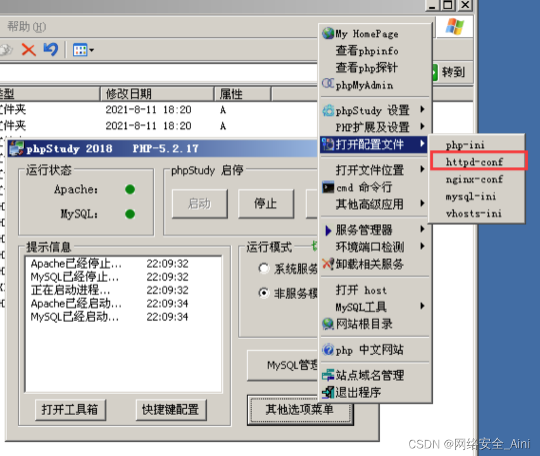
Task: Click the 退出程序 exit icon
Action: (x=328, y=391)
